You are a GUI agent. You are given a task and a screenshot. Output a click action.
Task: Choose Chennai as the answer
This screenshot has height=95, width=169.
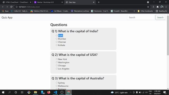click(x=57, y=42)
